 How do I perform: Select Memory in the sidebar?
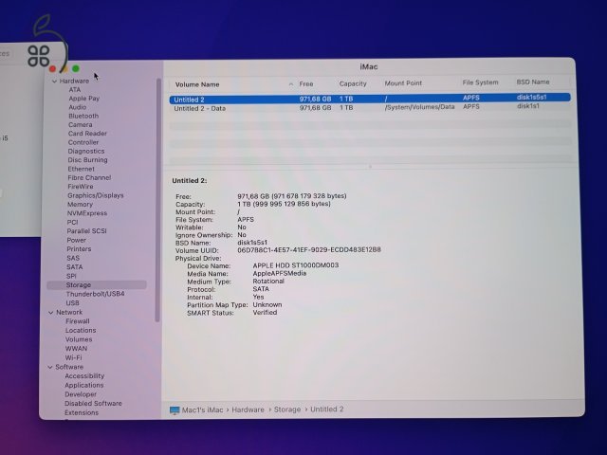point(80,205)
